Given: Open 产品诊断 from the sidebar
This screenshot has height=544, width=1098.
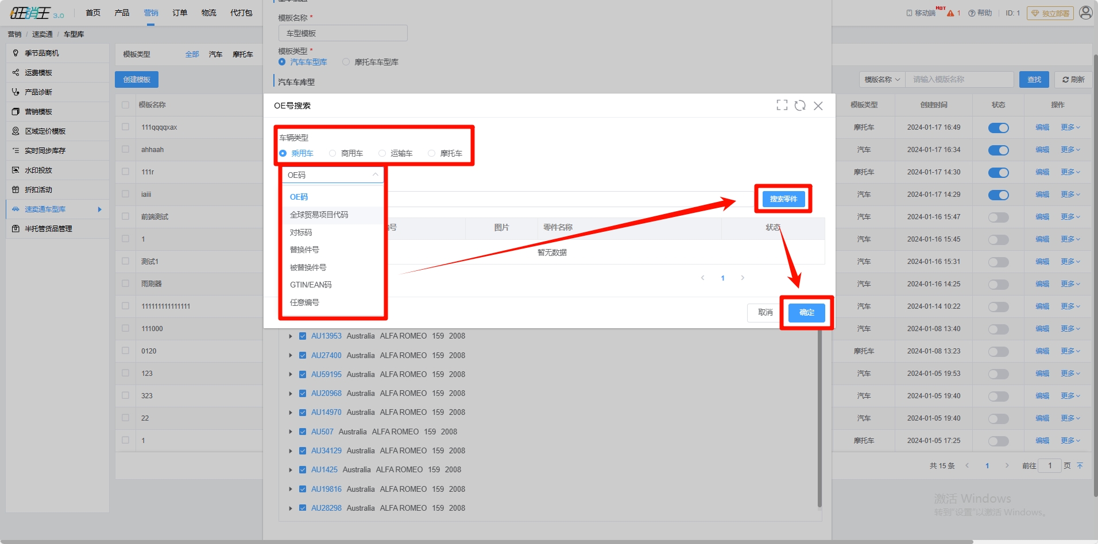Looking at the screenshot, I should 38,92.
